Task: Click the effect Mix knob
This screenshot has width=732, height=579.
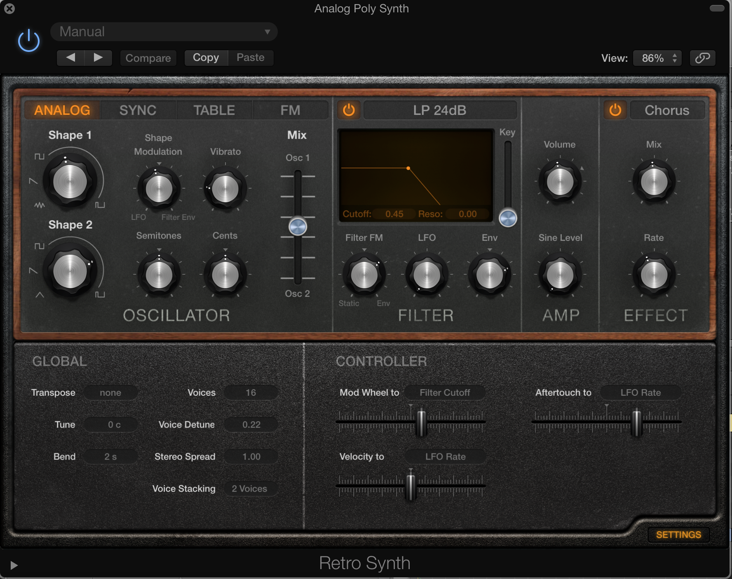Action: pos(654,181)
